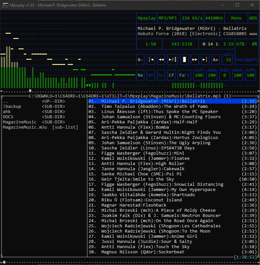This screenshot has height=265, width=260.
Task: Select track 25 Les Cathedrales
Action: (172, 226)
